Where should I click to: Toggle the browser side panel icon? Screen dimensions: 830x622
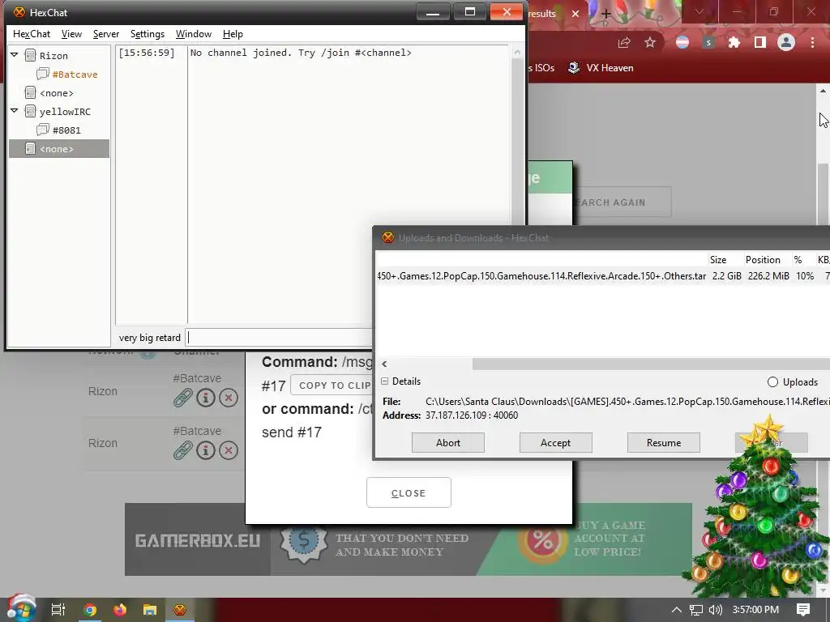[760, 42]
